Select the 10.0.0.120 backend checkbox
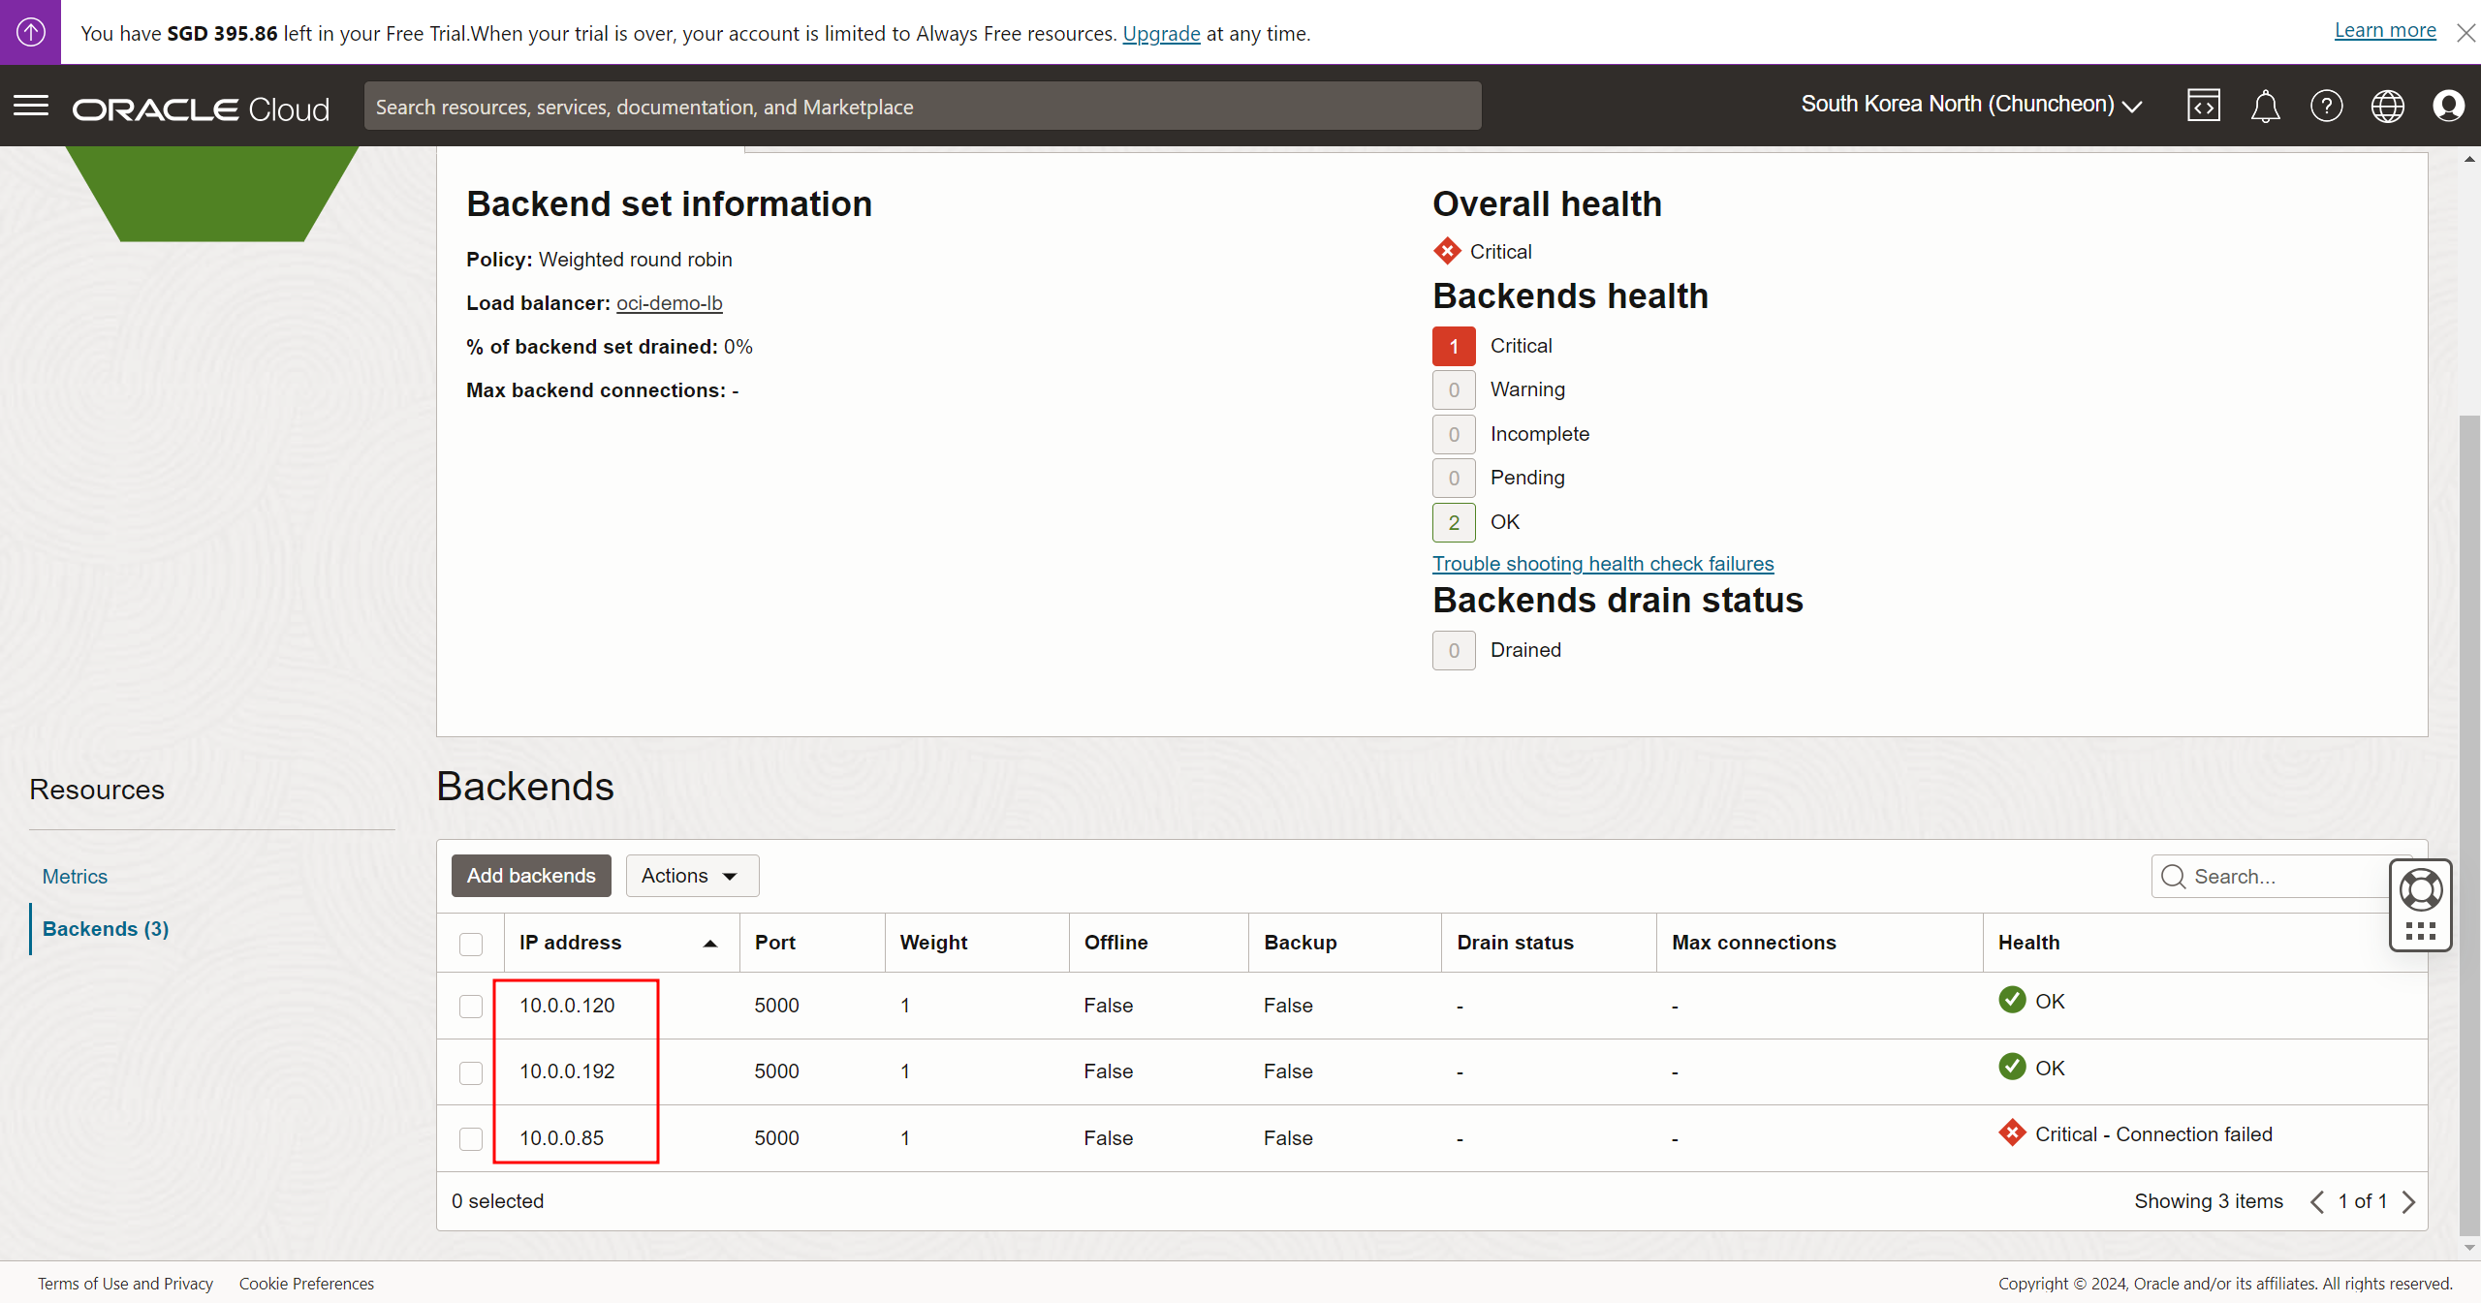The image size is (2481, 1303). coord(471,1007)
